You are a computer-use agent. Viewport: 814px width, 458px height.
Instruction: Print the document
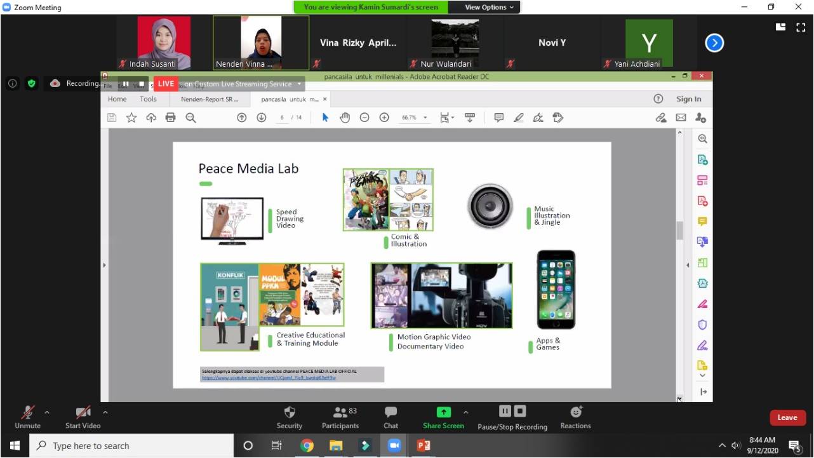pyautogui.click(x=170, y=118)
